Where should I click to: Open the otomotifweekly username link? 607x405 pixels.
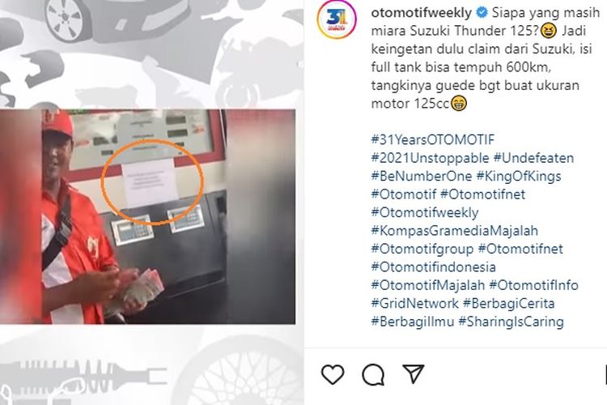(421, 13)
